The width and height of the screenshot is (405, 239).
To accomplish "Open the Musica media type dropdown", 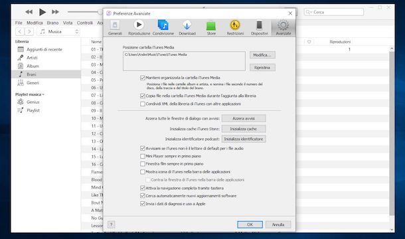I will tap(58, 31).
